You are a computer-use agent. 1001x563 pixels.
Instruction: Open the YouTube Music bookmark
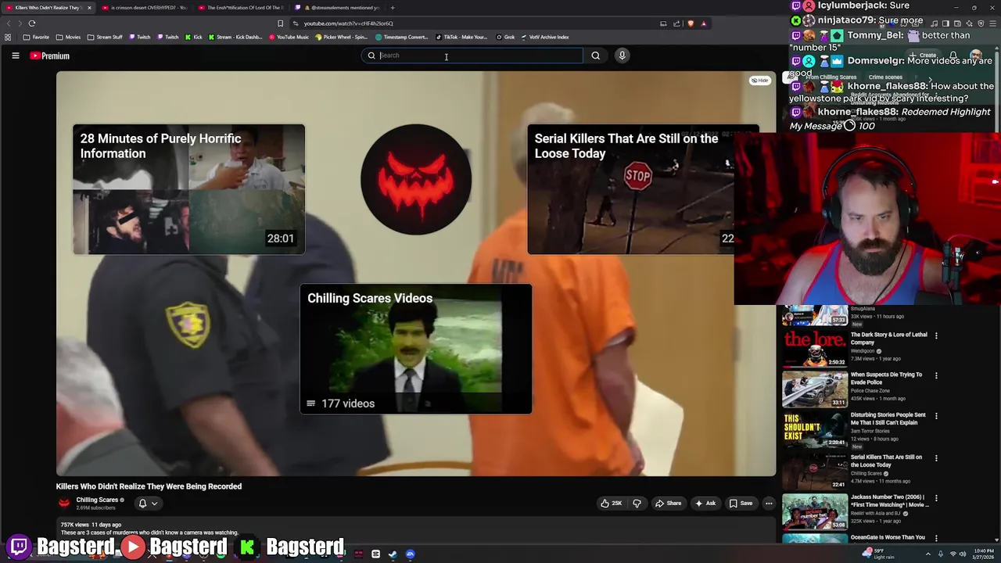pos(289,37)
